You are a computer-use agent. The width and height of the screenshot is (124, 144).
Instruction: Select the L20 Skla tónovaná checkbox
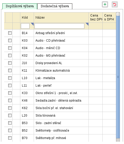(10, 116)
